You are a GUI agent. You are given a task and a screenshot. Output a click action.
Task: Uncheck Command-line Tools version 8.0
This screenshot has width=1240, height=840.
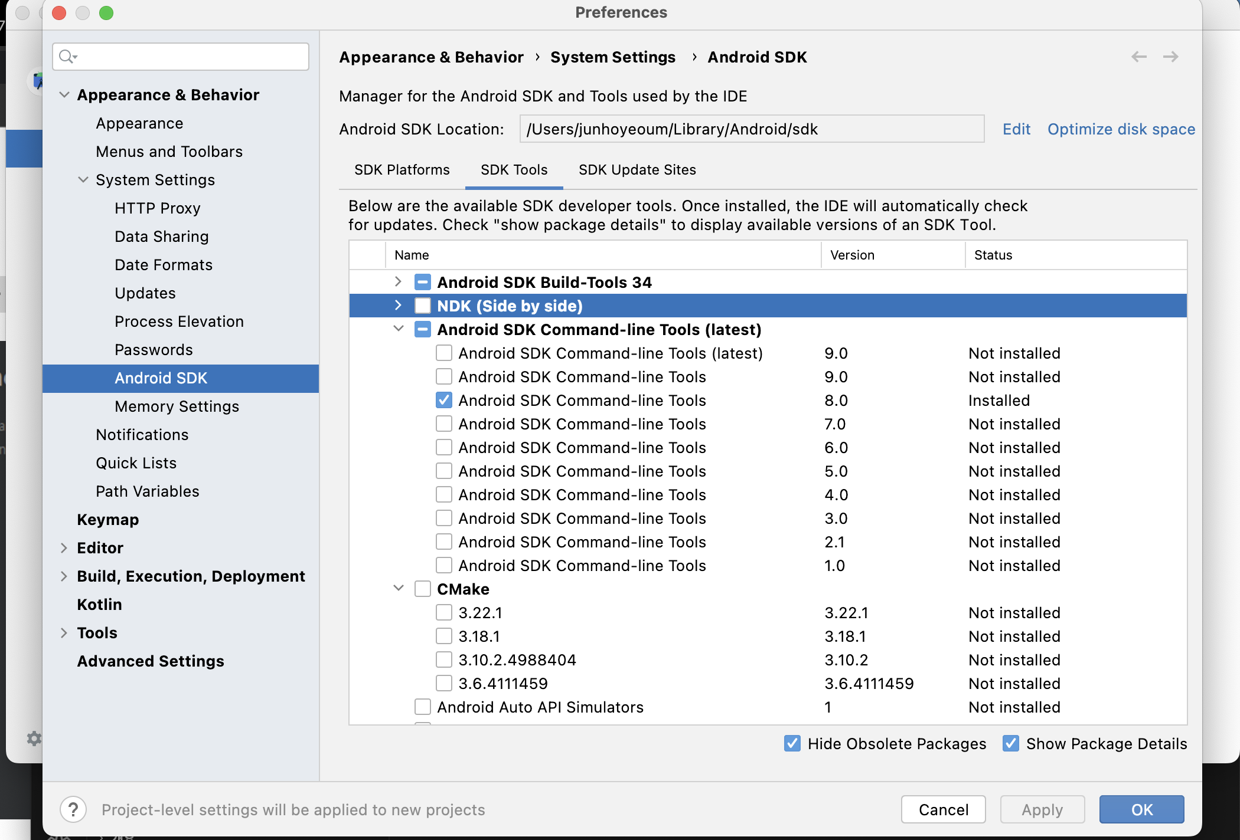(x=444, y=400)
